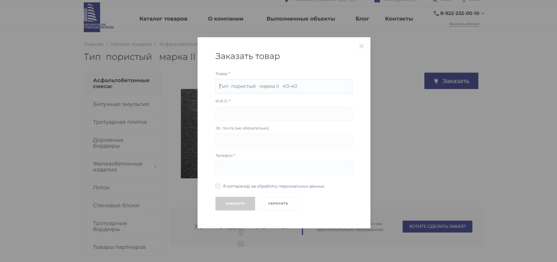Viewport: 557px width, 262px height.
Task: Expand the Железобетонные изделия submenu arrow
Action: (x=155, y=166)
